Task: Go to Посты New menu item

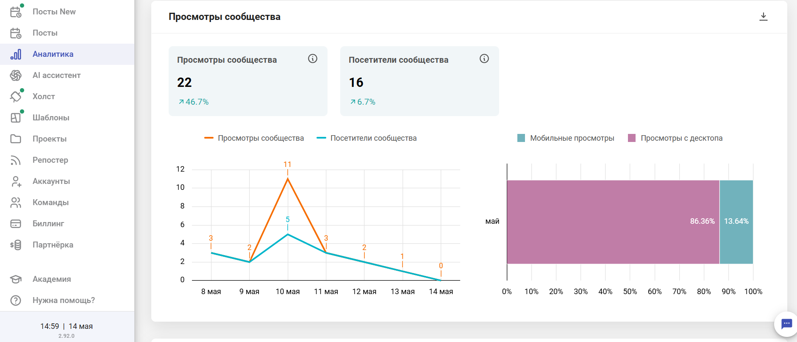Action: click(x=54, y=12)
